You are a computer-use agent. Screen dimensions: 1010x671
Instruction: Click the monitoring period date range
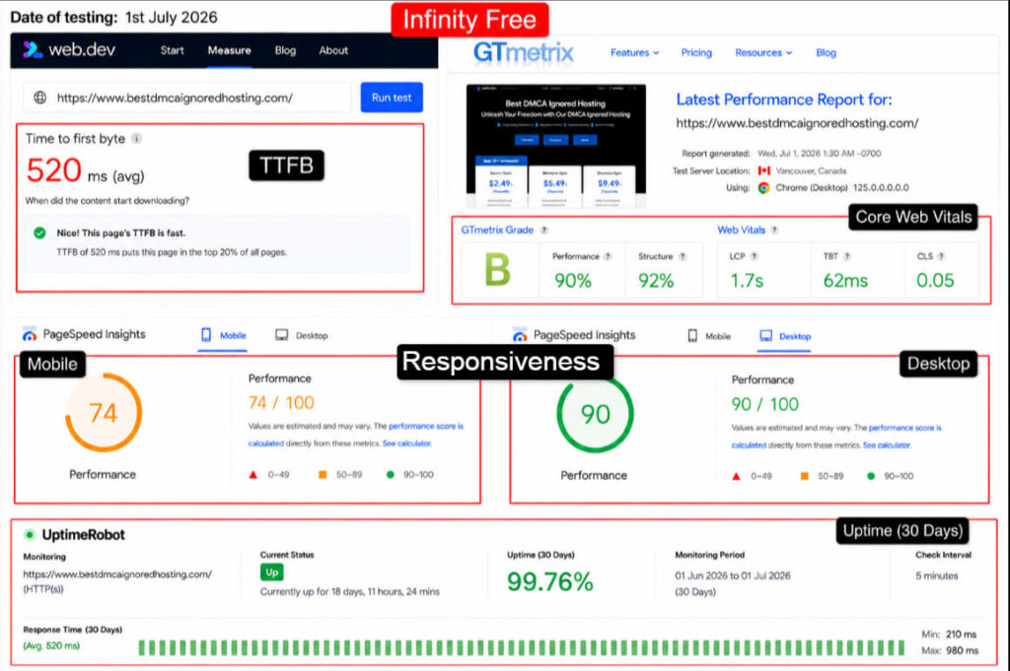pyautogui.click(x=733, y=575)
